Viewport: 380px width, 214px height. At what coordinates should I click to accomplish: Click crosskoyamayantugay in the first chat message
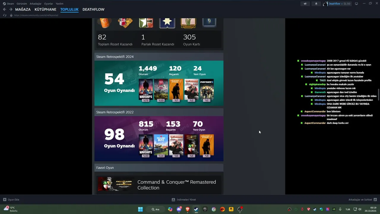(x=313, y=61)
